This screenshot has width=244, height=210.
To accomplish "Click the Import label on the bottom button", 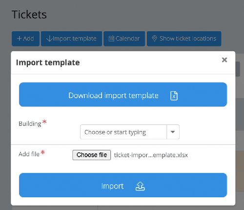I will 112,186.
